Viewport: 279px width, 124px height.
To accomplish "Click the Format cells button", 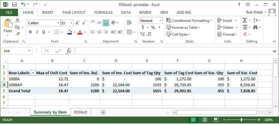I will point(227,34).
